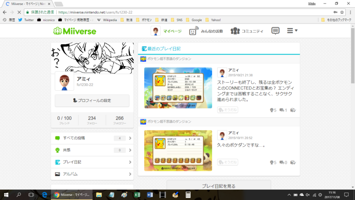Open Chrome three-dot menu

(x=350, y=12)
